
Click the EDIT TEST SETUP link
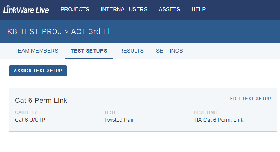250,99
